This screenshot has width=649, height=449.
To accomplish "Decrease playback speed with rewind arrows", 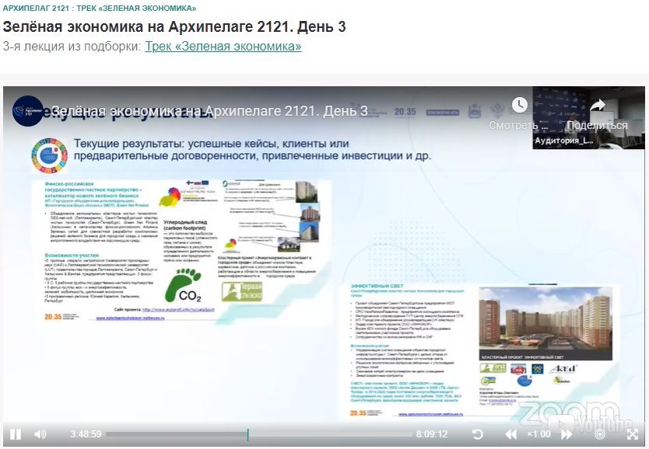I will click(511, 434).
